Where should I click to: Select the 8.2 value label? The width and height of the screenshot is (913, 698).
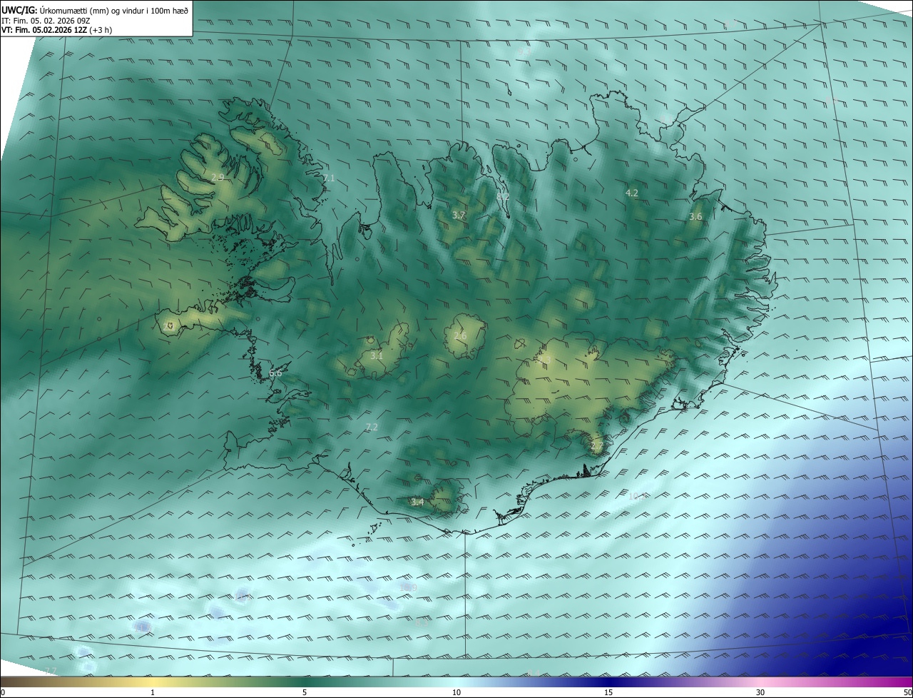click(503, 196)
